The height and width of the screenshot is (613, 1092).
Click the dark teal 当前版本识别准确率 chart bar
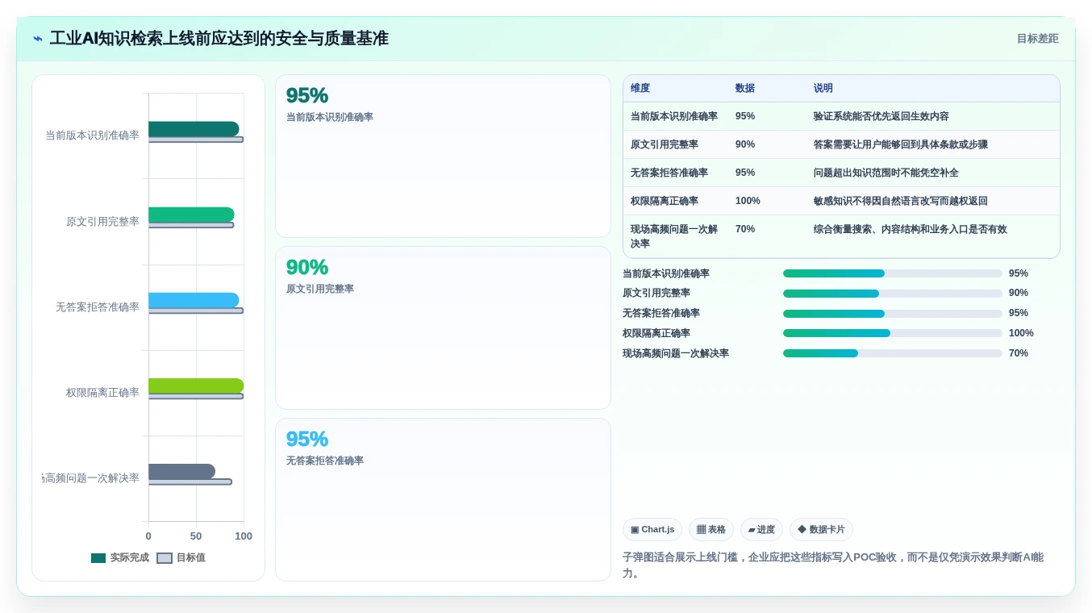click(x=194, y=129)
